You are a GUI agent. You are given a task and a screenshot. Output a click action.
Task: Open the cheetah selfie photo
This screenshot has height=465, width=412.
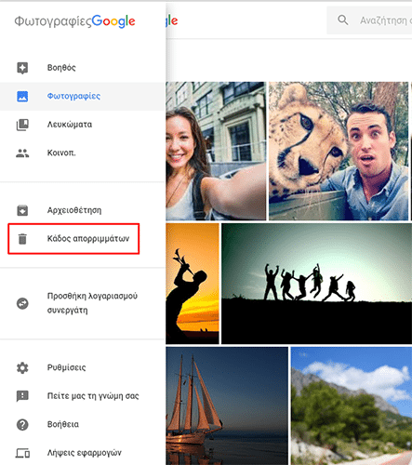339,151
